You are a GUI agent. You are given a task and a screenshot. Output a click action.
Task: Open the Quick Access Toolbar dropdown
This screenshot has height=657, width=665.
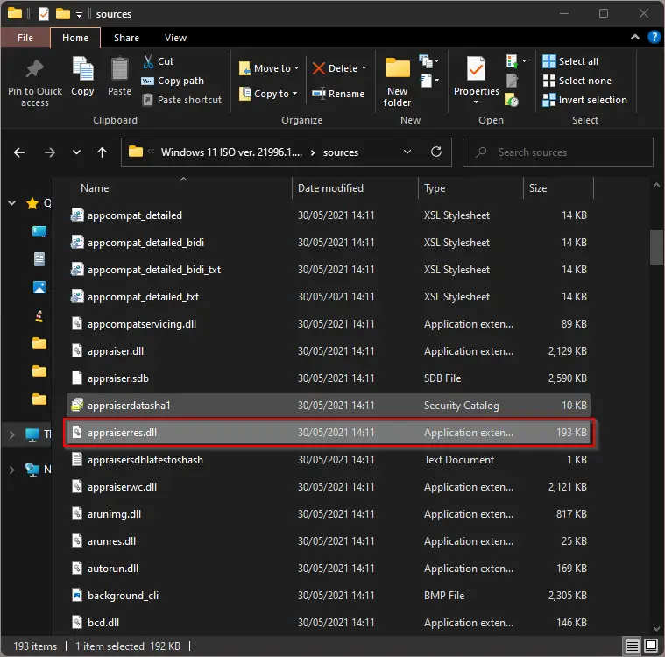tap(79, 14)
